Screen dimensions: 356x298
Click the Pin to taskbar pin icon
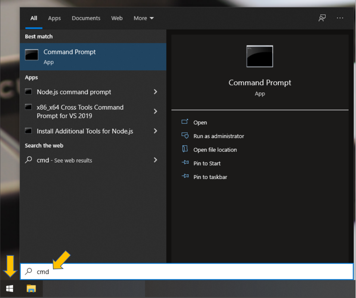click(x=185, y=176)
